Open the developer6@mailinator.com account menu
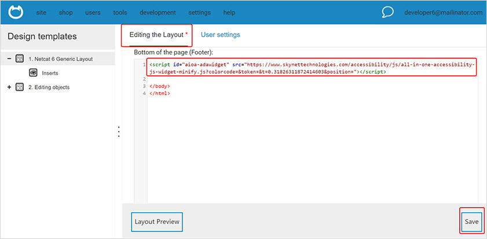The image size is (487, 239). click(443, 12)
